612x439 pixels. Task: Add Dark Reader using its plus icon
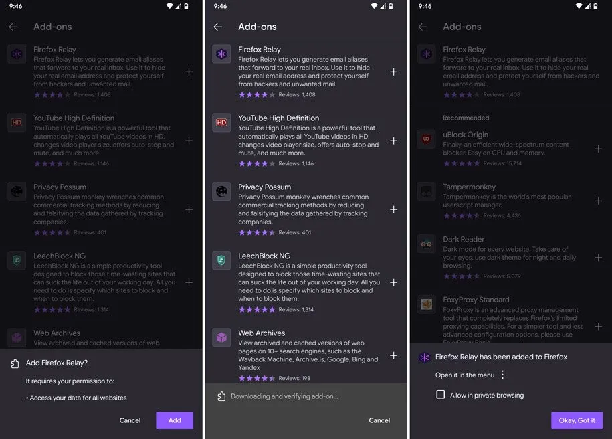coord(598,258)
